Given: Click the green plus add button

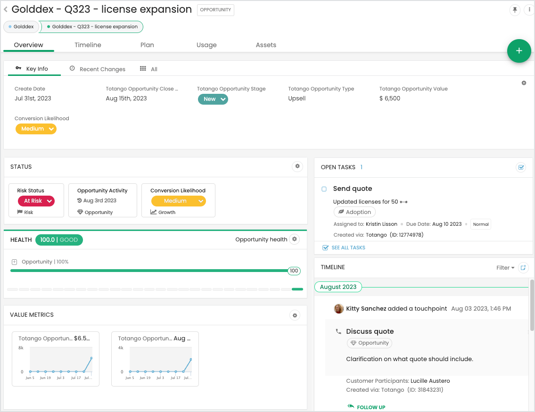Looking at the screenshot, I should tap(519, 51).
